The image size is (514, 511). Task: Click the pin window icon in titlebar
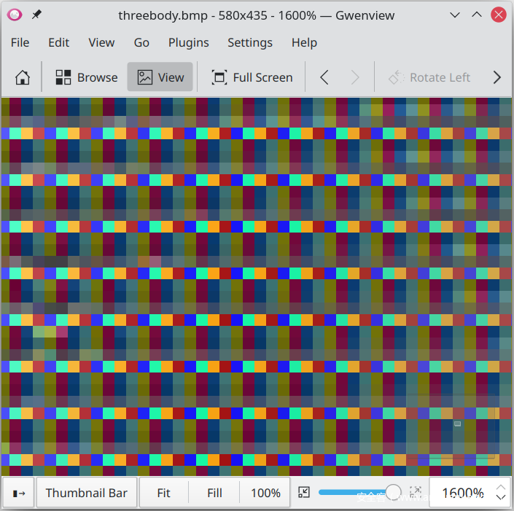(x=36, y=15)
